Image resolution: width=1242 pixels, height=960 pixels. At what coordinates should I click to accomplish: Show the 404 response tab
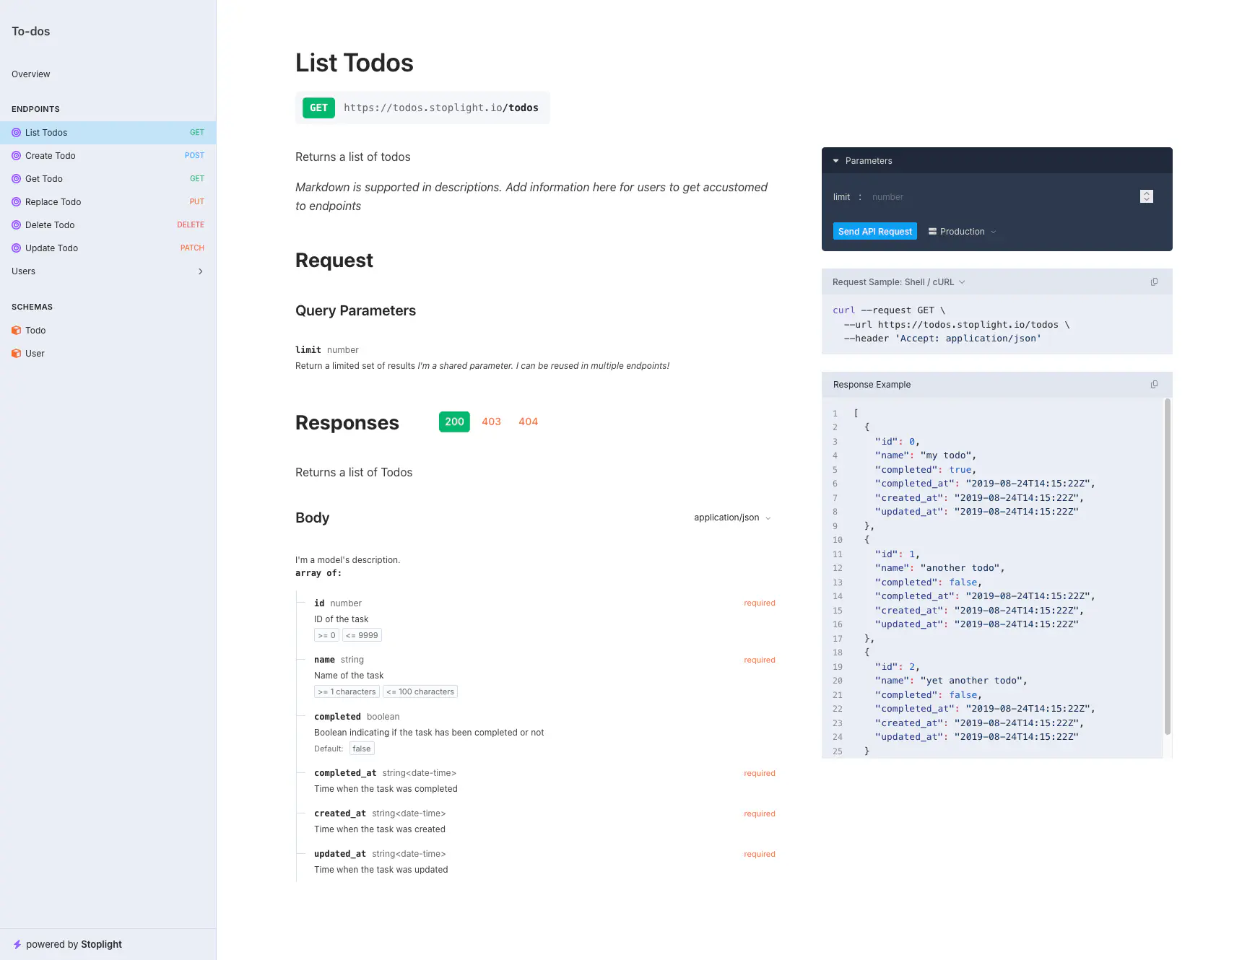[x=528, y=422]
